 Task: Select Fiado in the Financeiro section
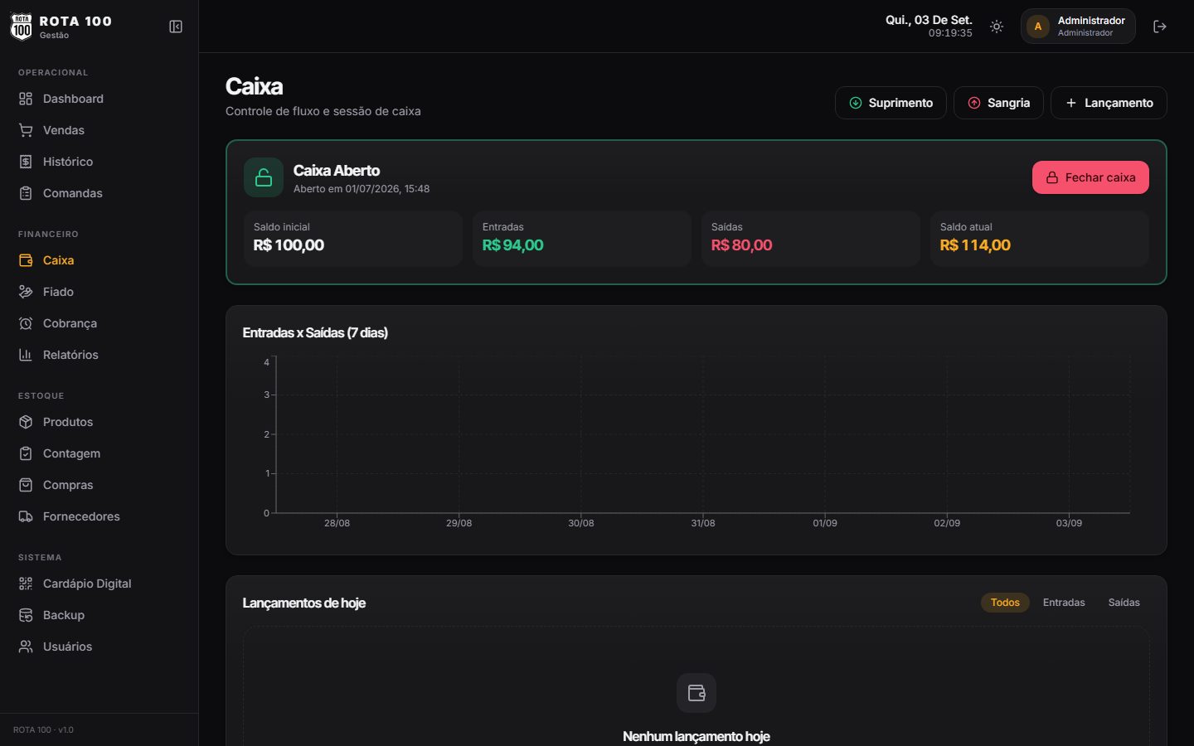pyautogui.click(x=99, y=292)
